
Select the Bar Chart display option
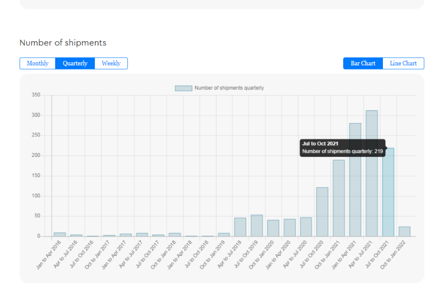pos(363,63)
